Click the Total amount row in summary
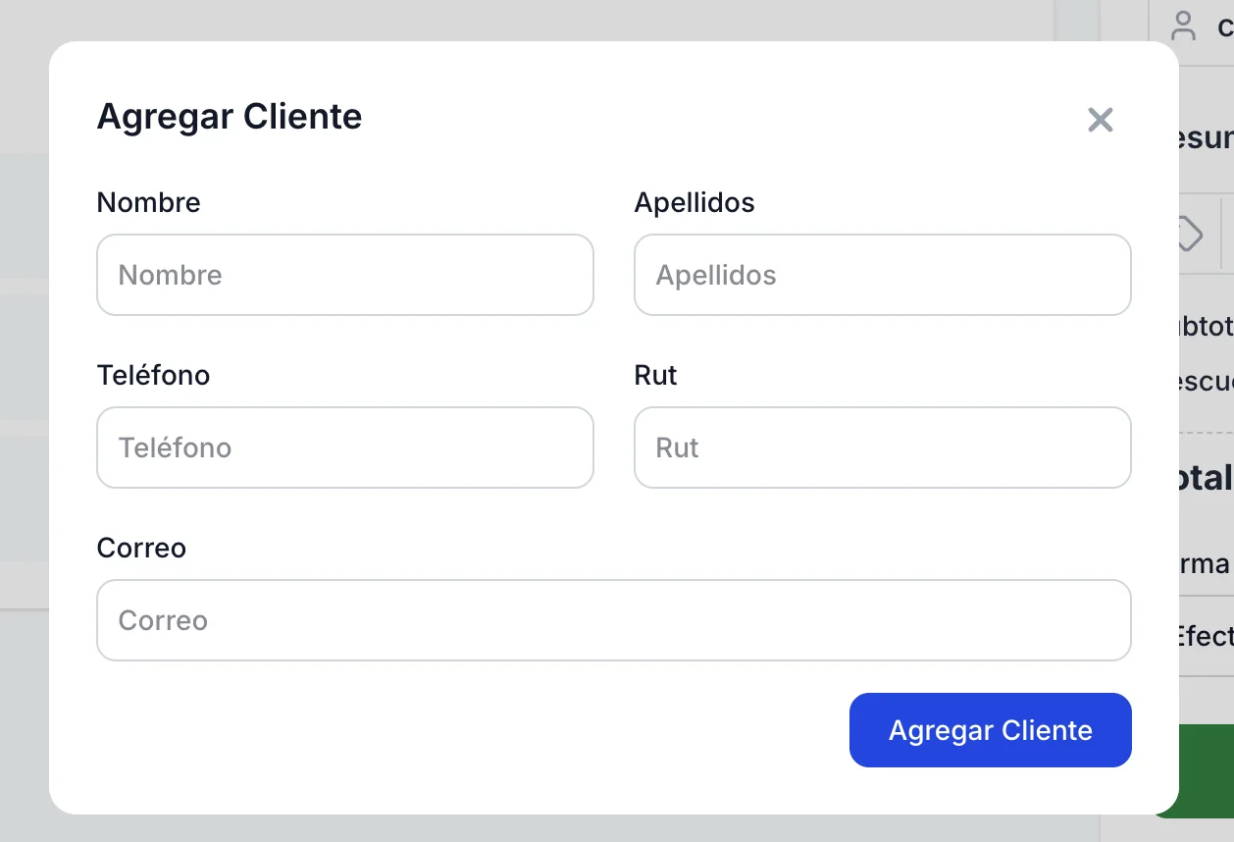Viewport: 1234px width, 842px height. pos(1207,478)
